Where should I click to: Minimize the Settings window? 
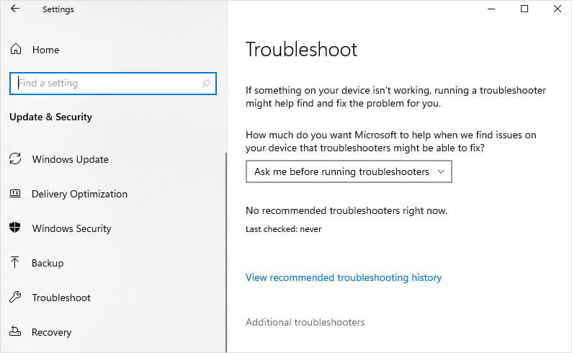point(491,9)
